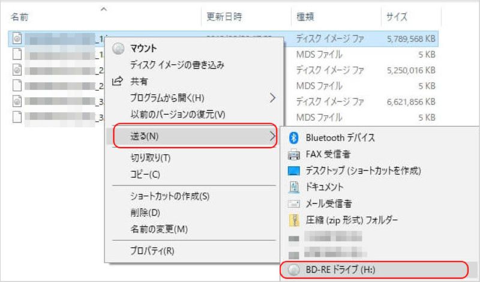Click the type text of the 5,250,016 KB file
480x282 pixels.
point(330,70)
